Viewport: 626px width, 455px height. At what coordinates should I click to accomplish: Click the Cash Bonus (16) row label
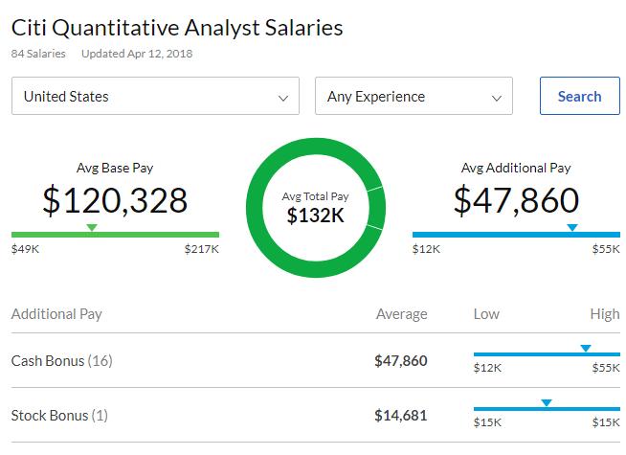pyautogui.click(x=59, y=361)
